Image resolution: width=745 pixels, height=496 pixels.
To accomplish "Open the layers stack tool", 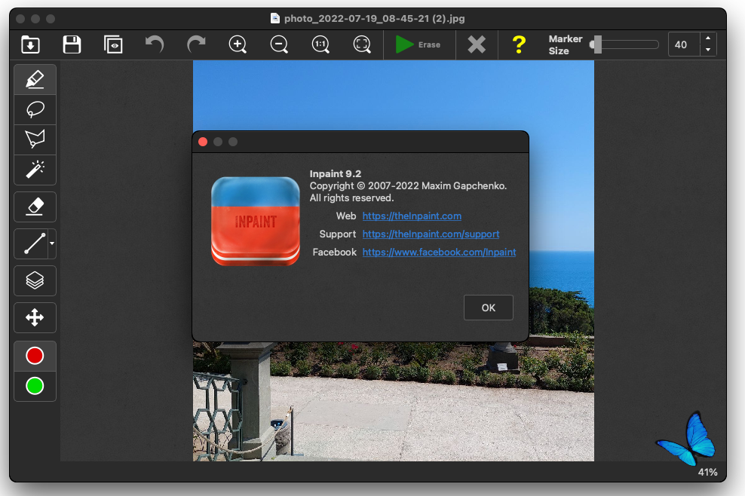I will coord(35,280).
